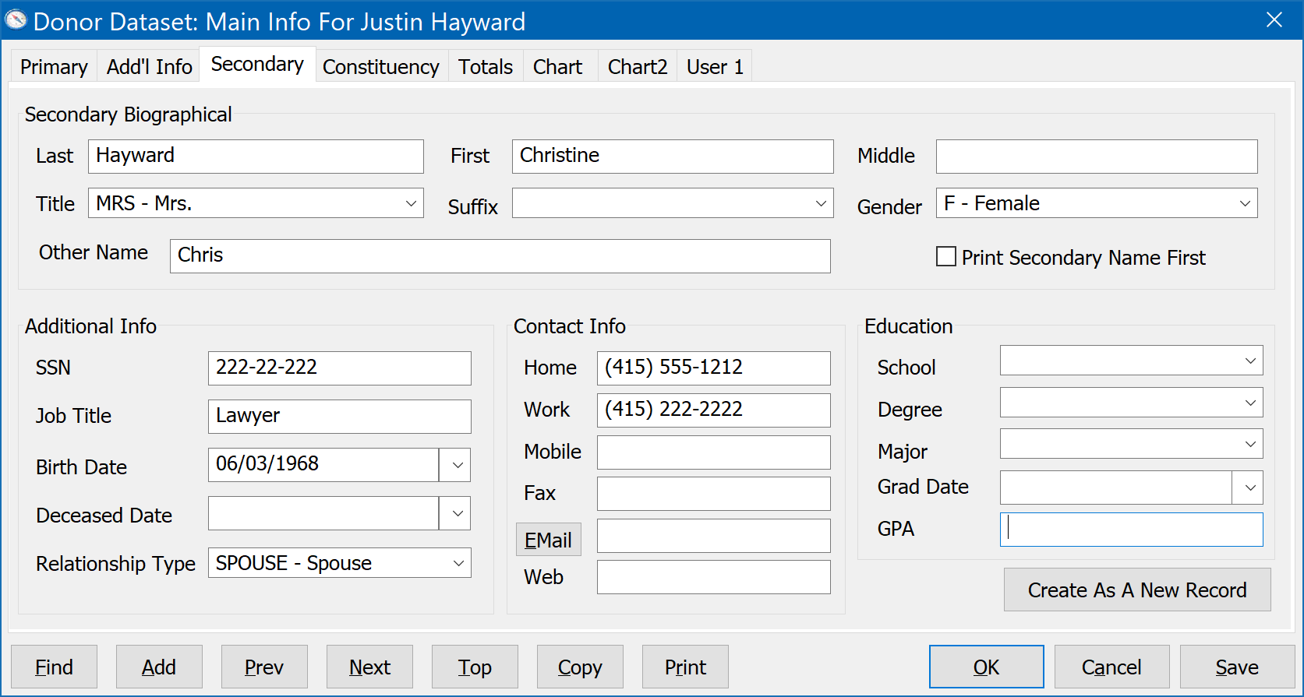Click the Find button
This screenshot has height=697, width=1304.
[x=55, y=667]
